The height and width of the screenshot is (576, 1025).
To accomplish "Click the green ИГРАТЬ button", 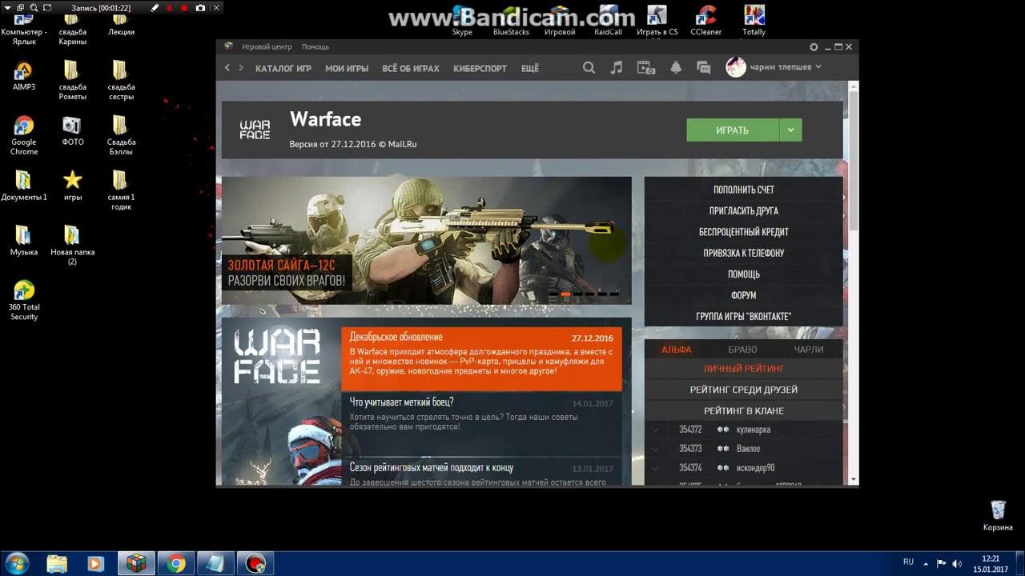I will point(733,130).
